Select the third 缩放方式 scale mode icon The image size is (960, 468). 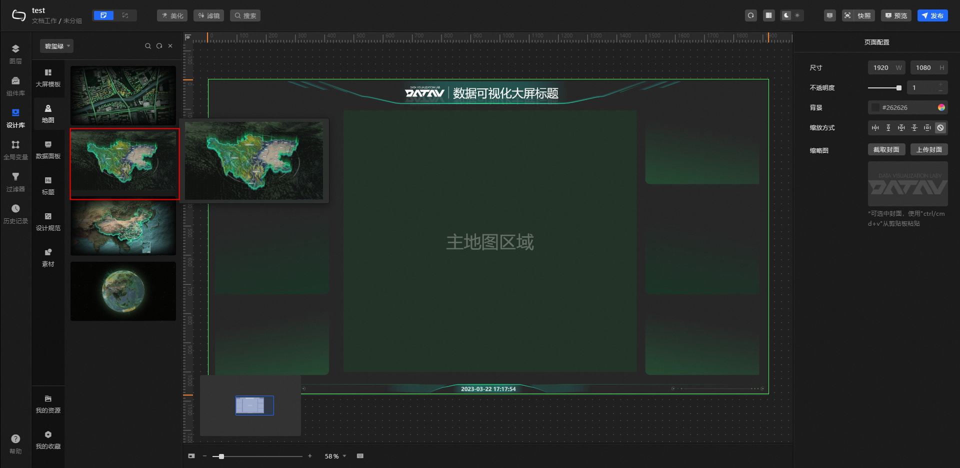(x=901, y=128)
